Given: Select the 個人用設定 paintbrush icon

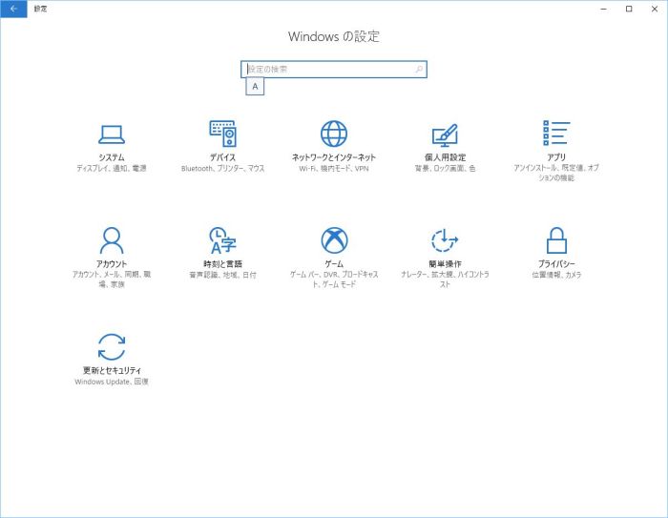Looking at the screenshot, I should 445,134.
